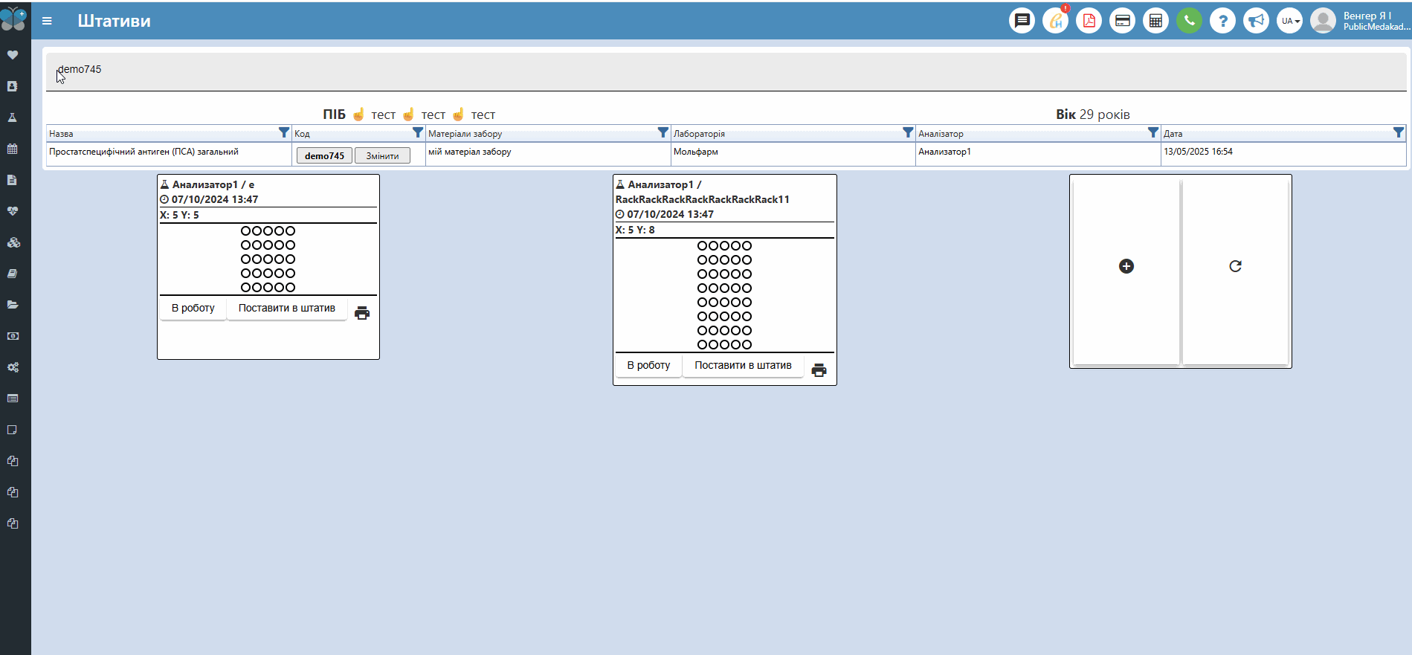Screen dimensions: 1412x655
Task: Sort by Матеріали забору column header
Action: click(x=465, y=134)
